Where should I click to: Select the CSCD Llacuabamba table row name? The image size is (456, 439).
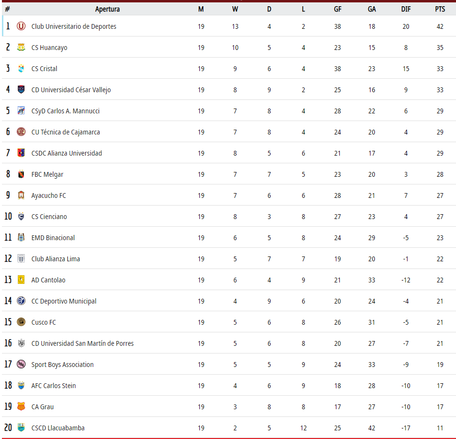coord(58,428)
